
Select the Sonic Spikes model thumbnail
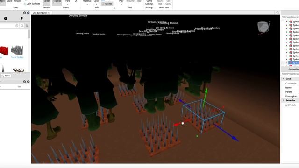17,50
